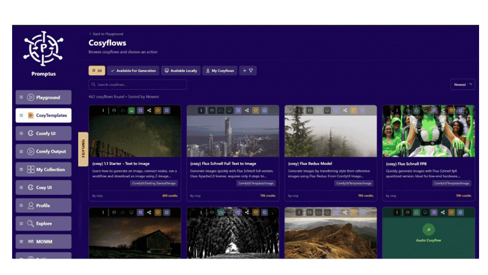Viewport: 488px width, 275px height.
Task: Open three-dot menu on Flux Redux Model card
Action: (299, 110)
